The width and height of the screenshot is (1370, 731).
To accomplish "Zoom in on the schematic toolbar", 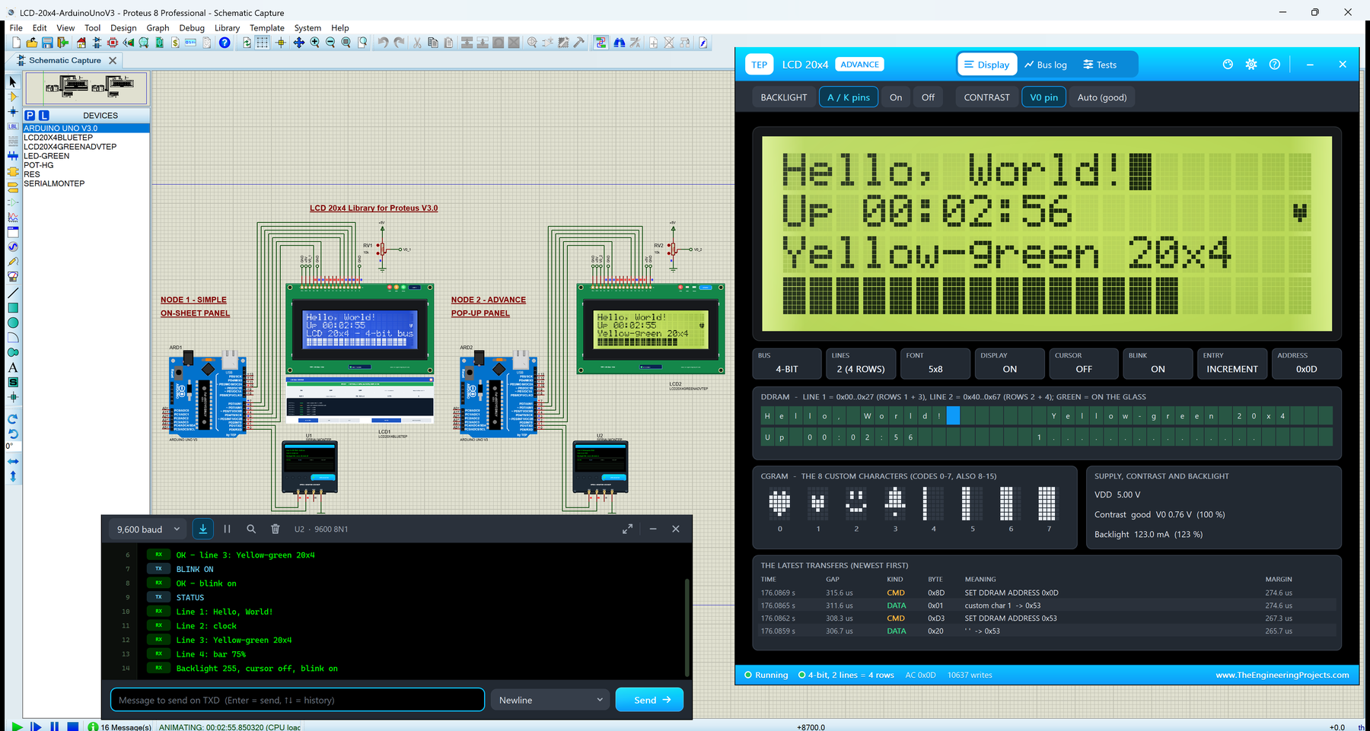I will [x=314, y=43].
